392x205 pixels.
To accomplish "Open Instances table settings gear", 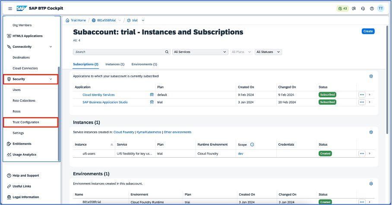I will [x=371, y=132].
